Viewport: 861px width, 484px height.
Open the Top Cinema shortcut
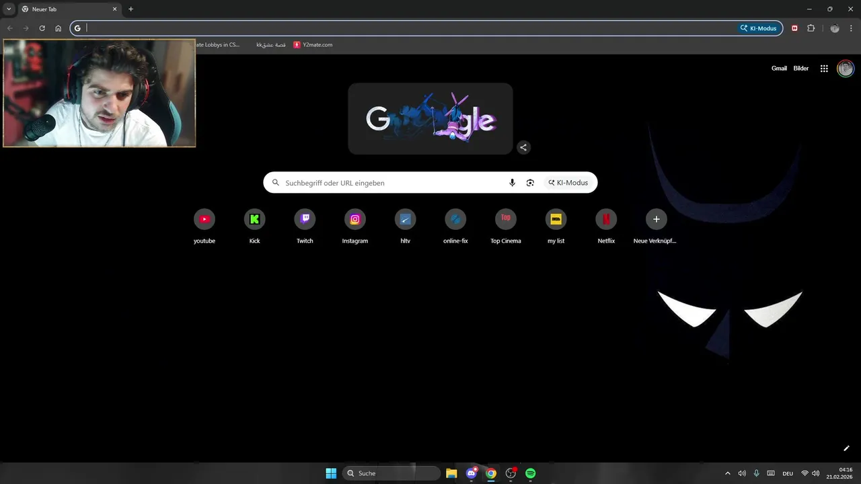(506, 227)
